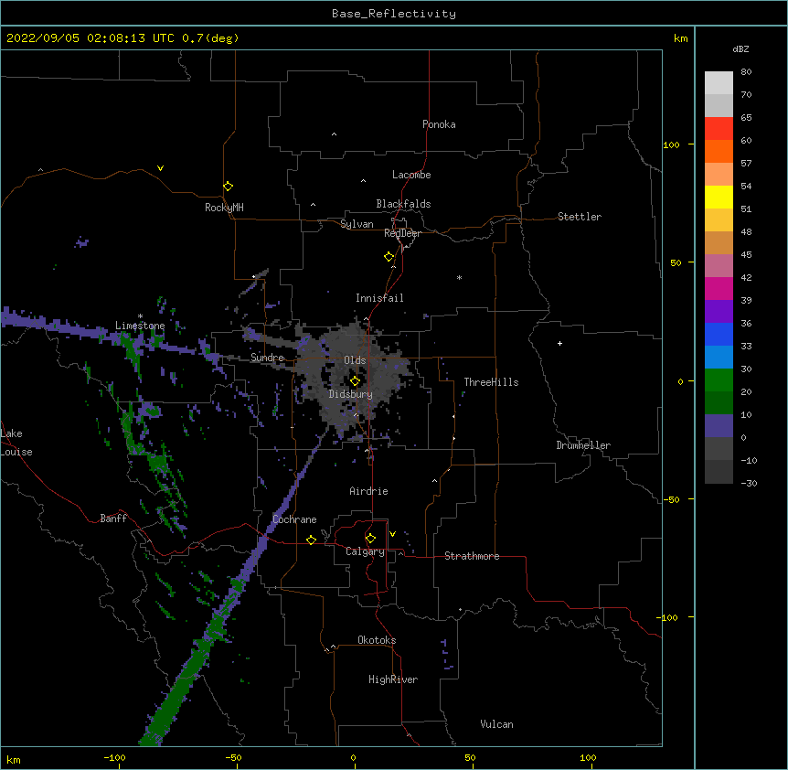This screenshot has height=770, width=788.
Task: Click the Sundre town label
Action: (267, 358)
